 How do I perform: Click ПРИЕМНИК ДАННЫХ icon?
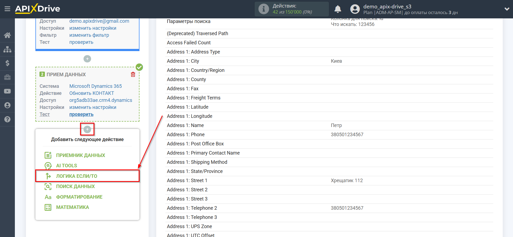click(x=48, y=155)
